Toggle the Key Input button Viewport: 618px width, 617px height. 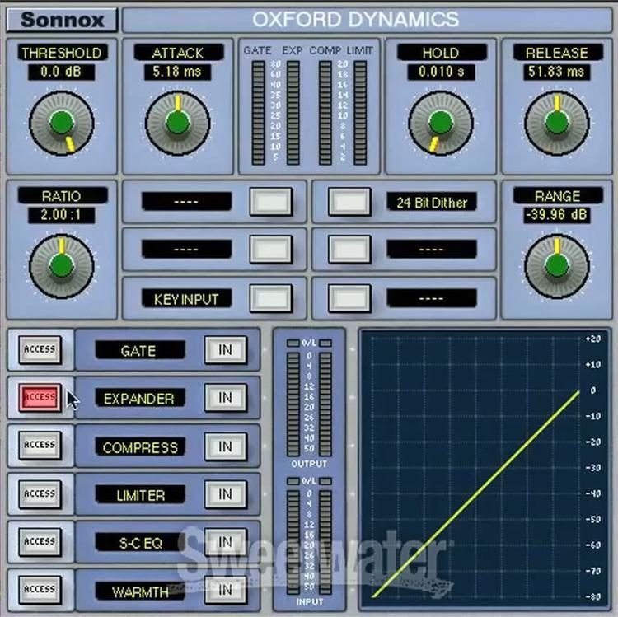tap(271, 298)
